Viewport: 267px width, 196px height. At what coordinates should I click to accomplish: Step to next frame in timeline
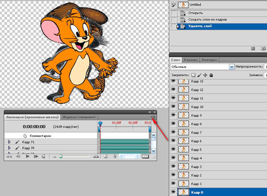[36, 156]
